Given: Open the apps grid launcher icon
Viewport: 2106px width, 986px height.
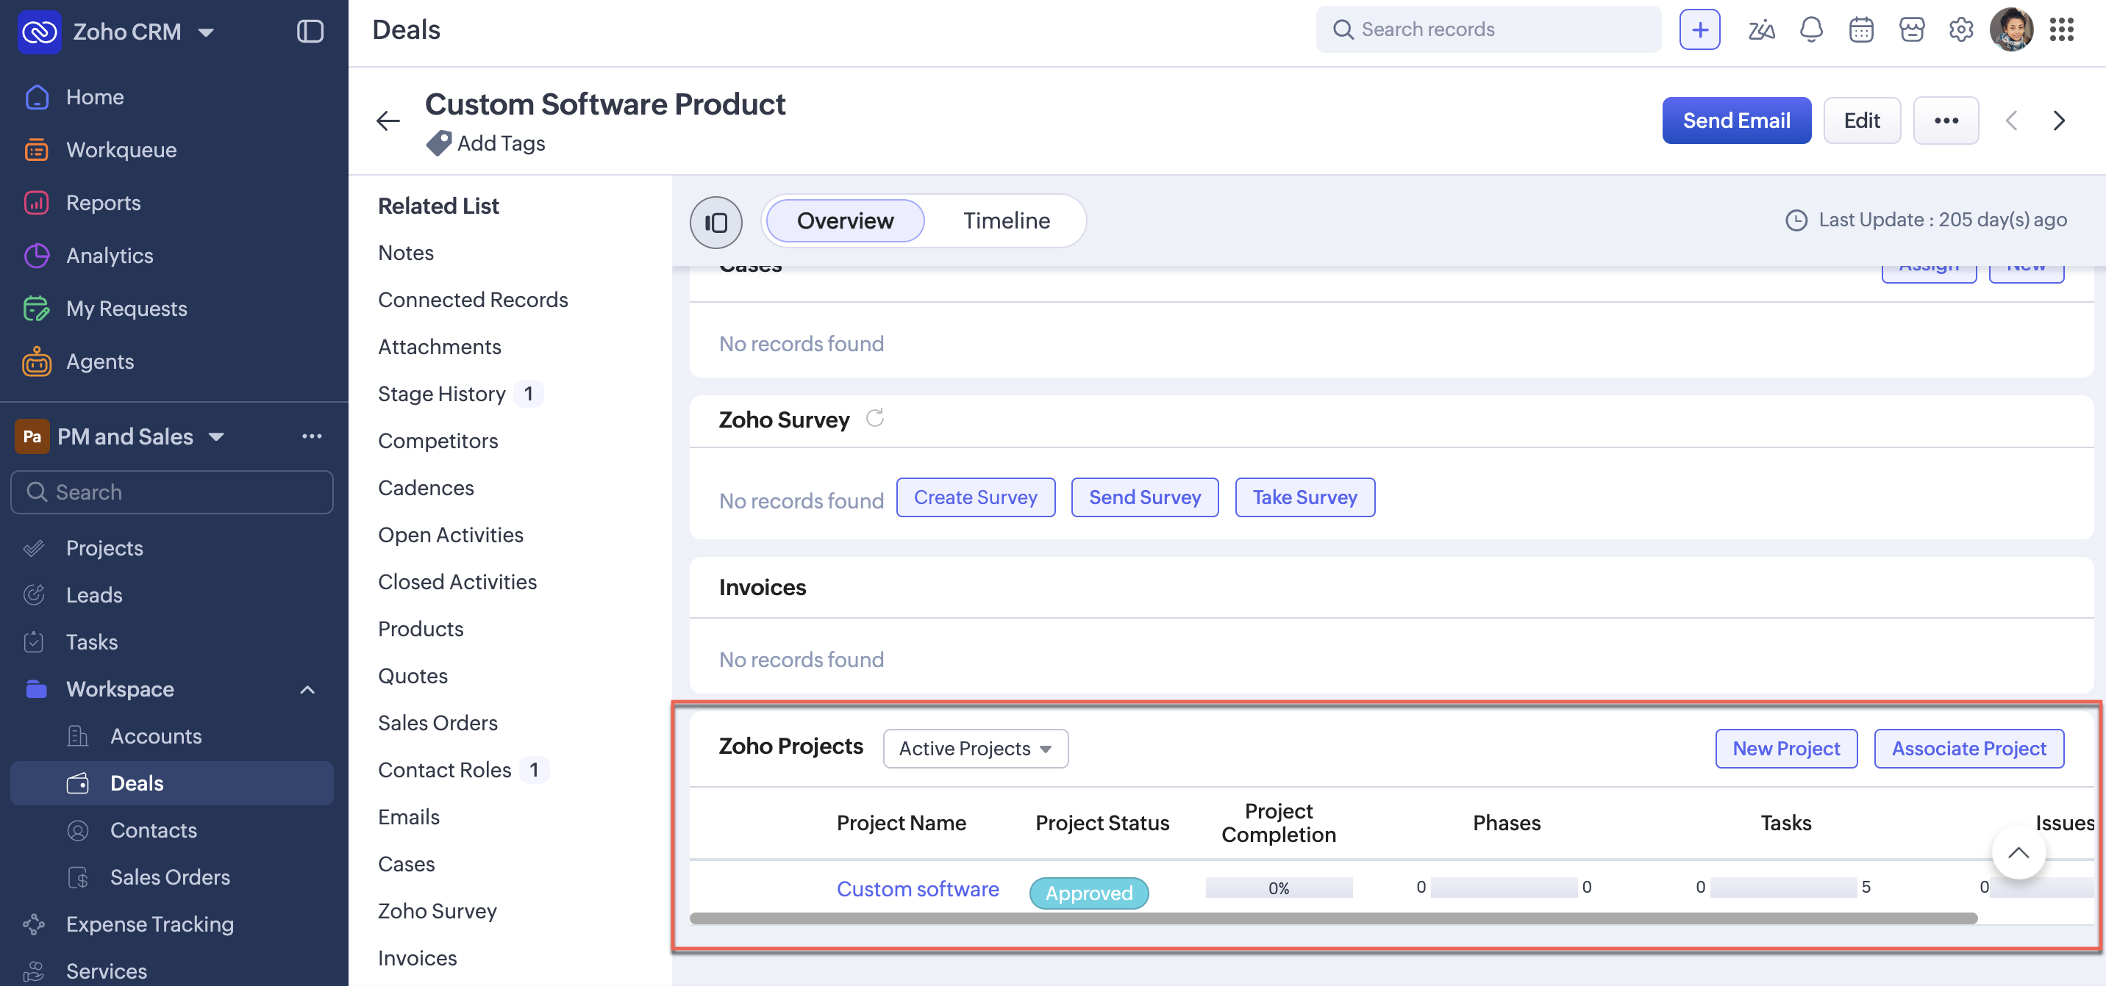Looking at the screenshot, I should 2061,30.
